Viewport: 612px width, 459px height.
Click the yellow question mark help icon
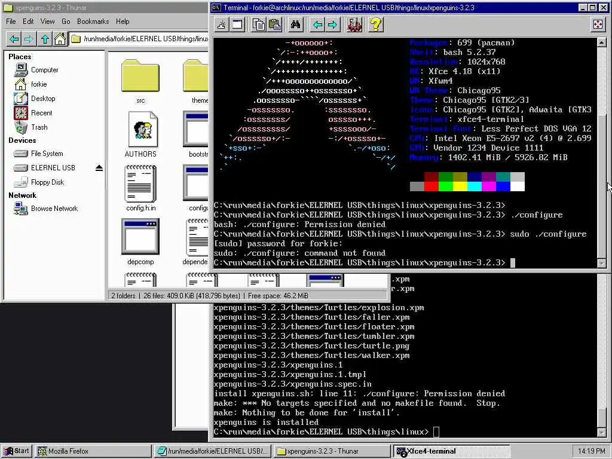click(x=376, y=25)
